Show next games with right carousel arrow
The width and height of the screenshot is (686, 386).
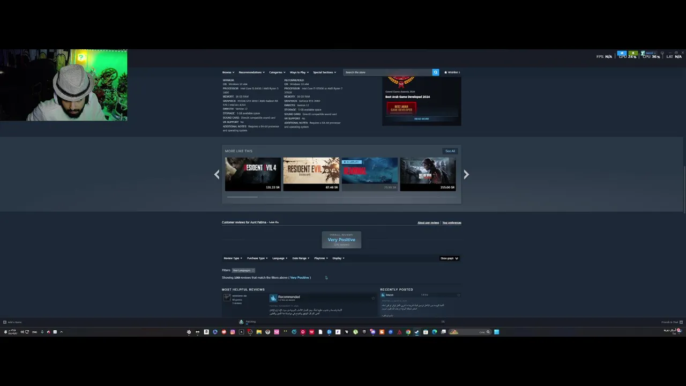coord(466,174)
